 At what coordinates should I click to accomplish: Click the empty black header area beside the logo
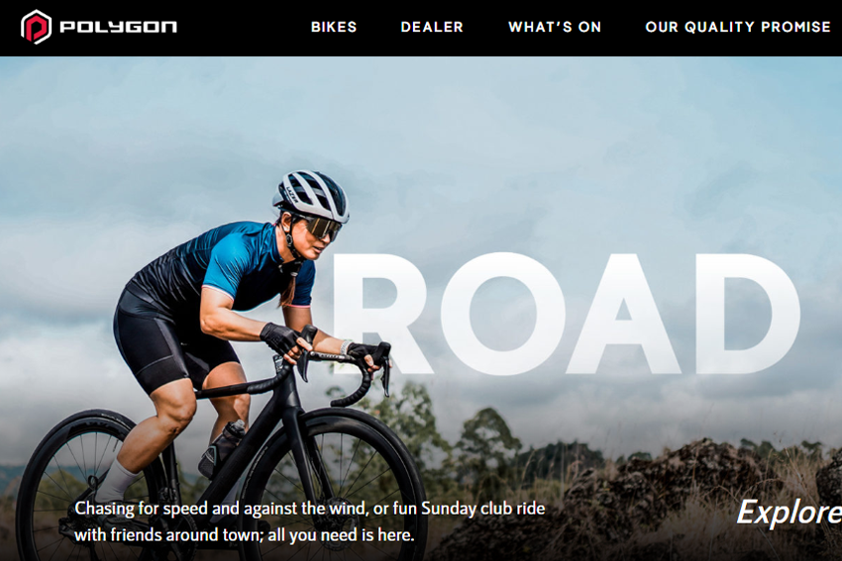point(242,27)
